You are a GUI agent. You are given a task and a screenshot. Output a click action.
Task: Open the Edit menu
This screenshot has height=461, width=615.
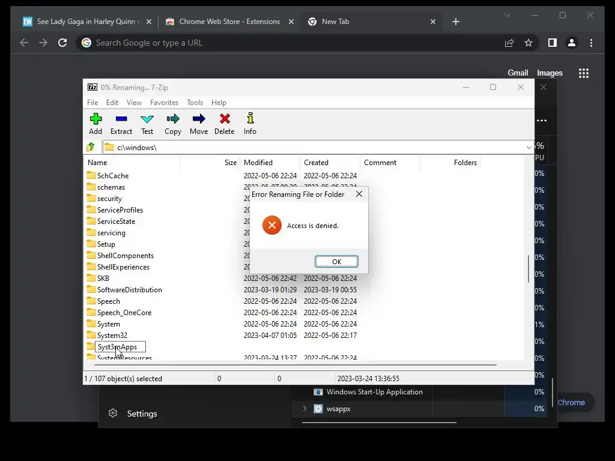point(112,102)
